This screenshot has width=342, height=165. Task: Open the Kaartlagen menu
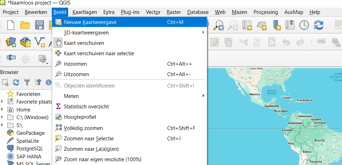85,12
